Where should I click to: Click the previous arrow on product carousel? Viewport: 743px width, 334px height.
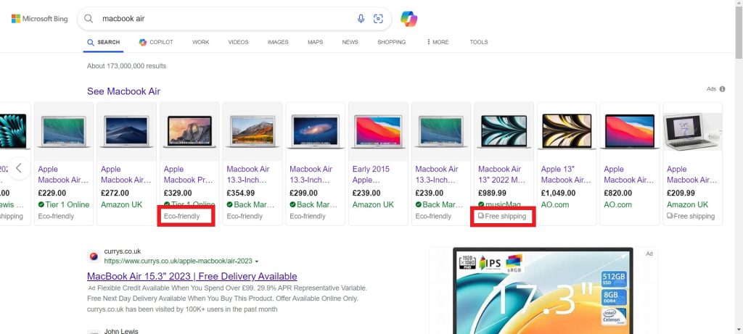click(19, 167)
